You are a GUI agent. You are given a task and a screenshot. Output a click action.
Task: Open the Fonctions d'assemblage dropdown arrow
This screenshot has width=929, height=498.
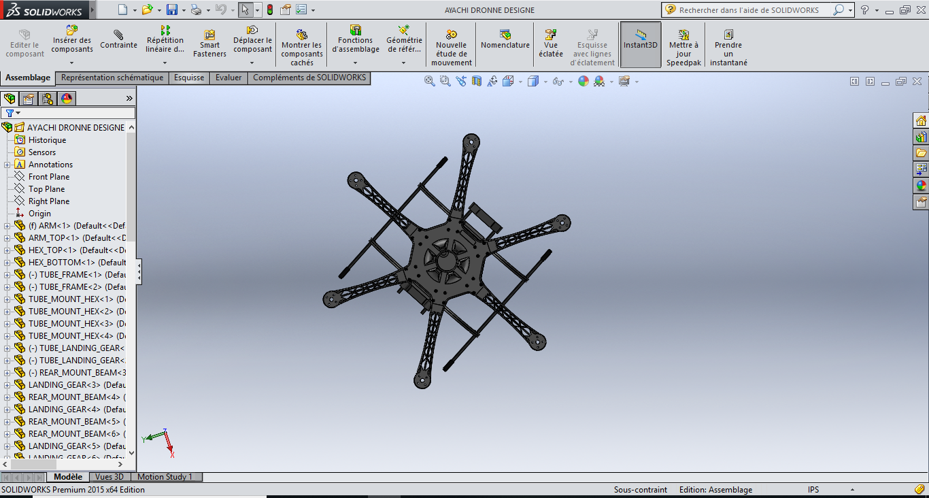point(356,63)
